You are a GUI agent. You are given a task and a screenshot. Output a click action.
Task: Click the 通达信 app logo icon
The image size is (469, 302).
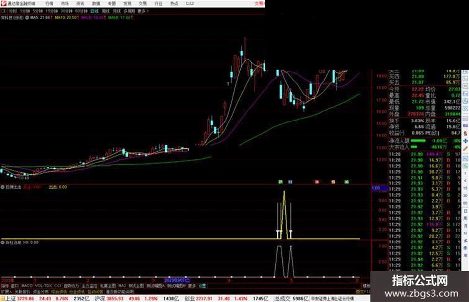[3, 3]
